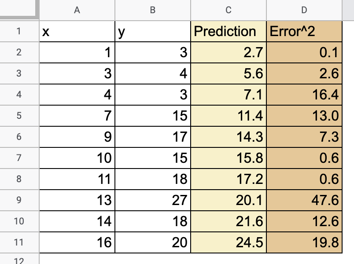
Task: Select column C header
Action: (x=228, y=10)
